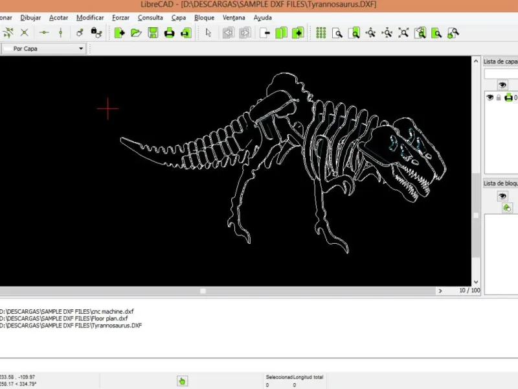Click set relative zero icon
Viewport: 518px width, 389px height.
(80, 32)
